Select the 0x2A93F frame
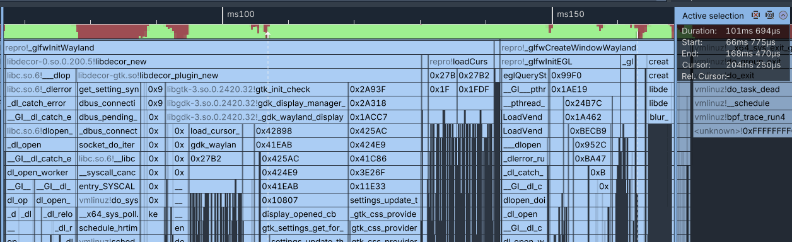The image size is (792, 242). 385,89
